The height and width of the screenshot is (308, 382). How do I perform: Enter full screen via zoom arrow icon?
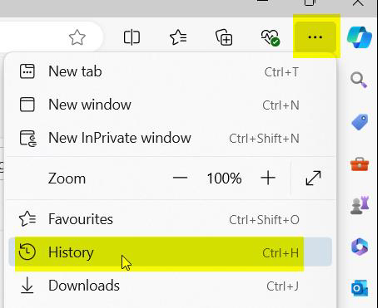(313, 178)
